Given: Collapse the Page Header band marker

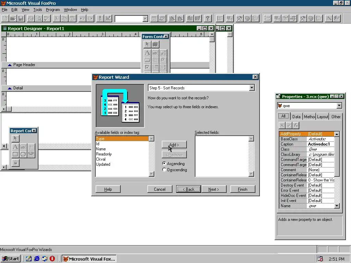Looking at the screenshot, I should pos(10,65).
